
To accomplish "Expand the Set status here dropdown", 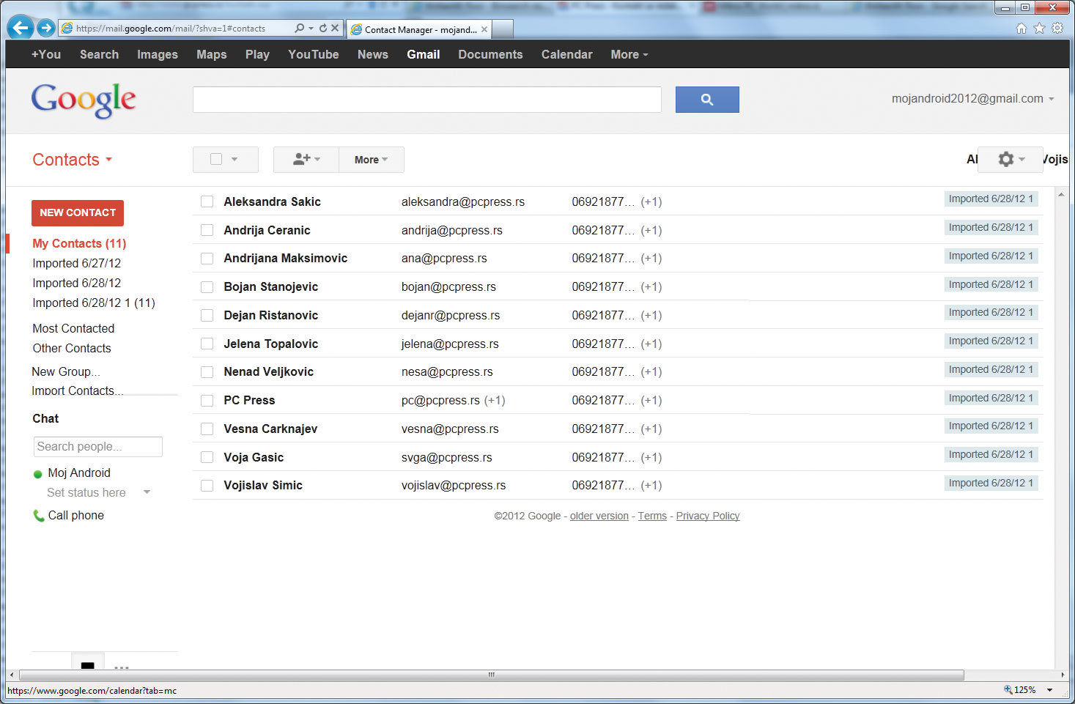I will coord(147,492).
